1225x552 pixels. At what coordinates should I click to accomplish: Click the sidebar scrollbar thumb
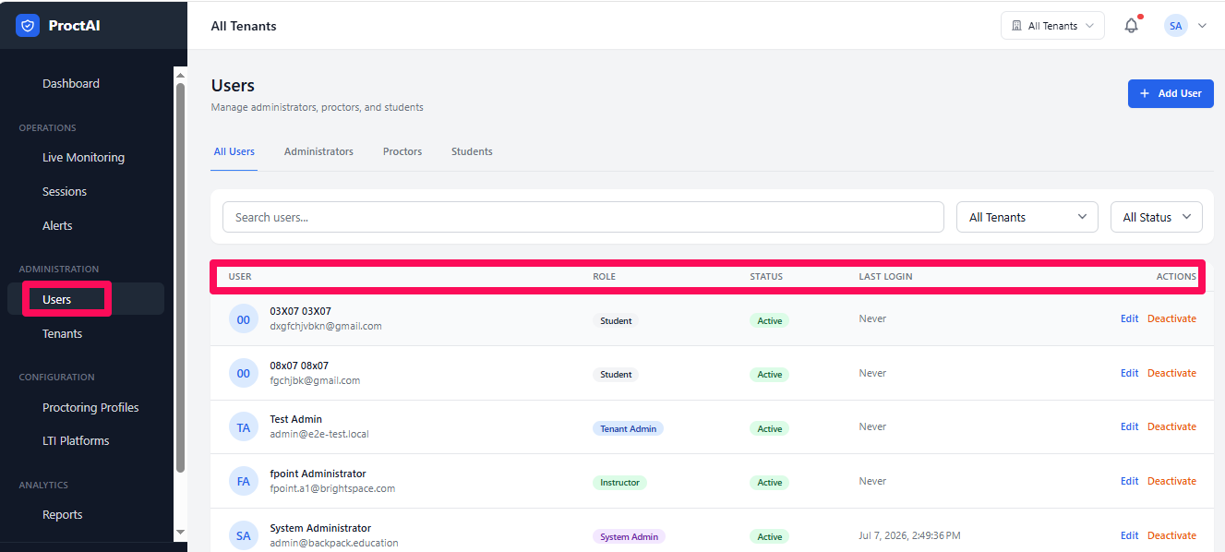[180, 277]
